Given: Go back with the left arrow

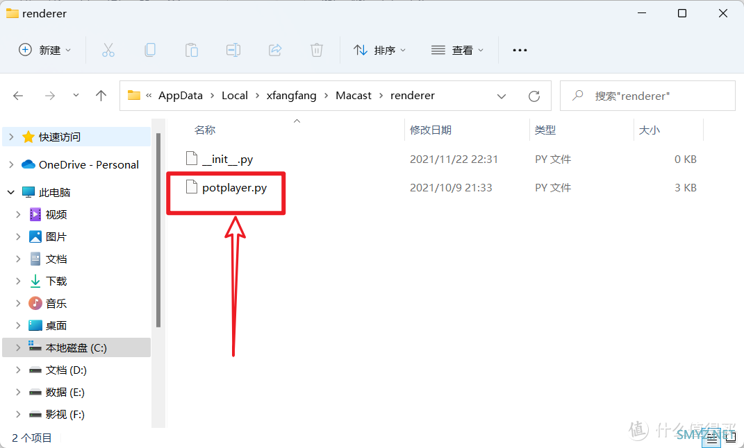Looking at the screenshot, I should (18, 96).
